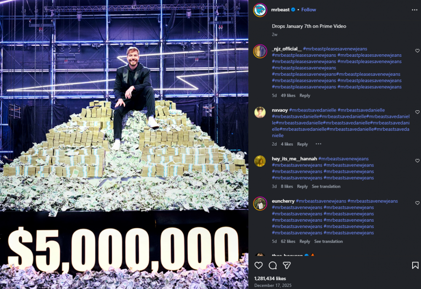Click the 2w post timestamp
The image size is (421, 289).
coord(274,34)
